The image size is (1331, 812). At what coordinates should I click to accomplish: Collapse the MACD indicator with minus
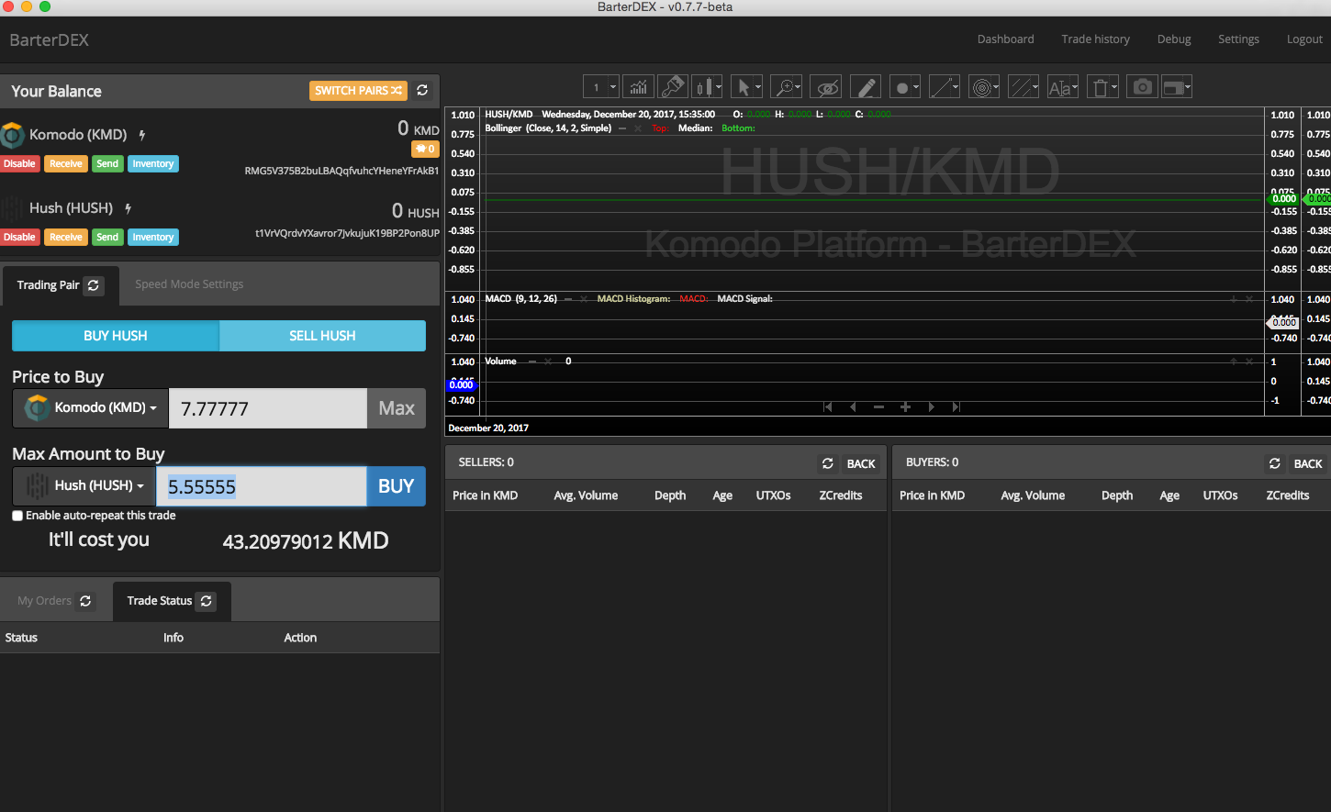569,299
